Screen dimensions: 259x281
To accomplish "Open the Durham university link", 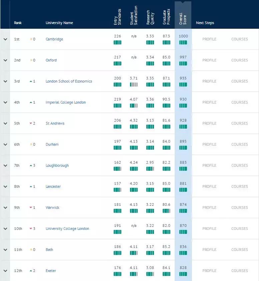I will tap(52, 144).
